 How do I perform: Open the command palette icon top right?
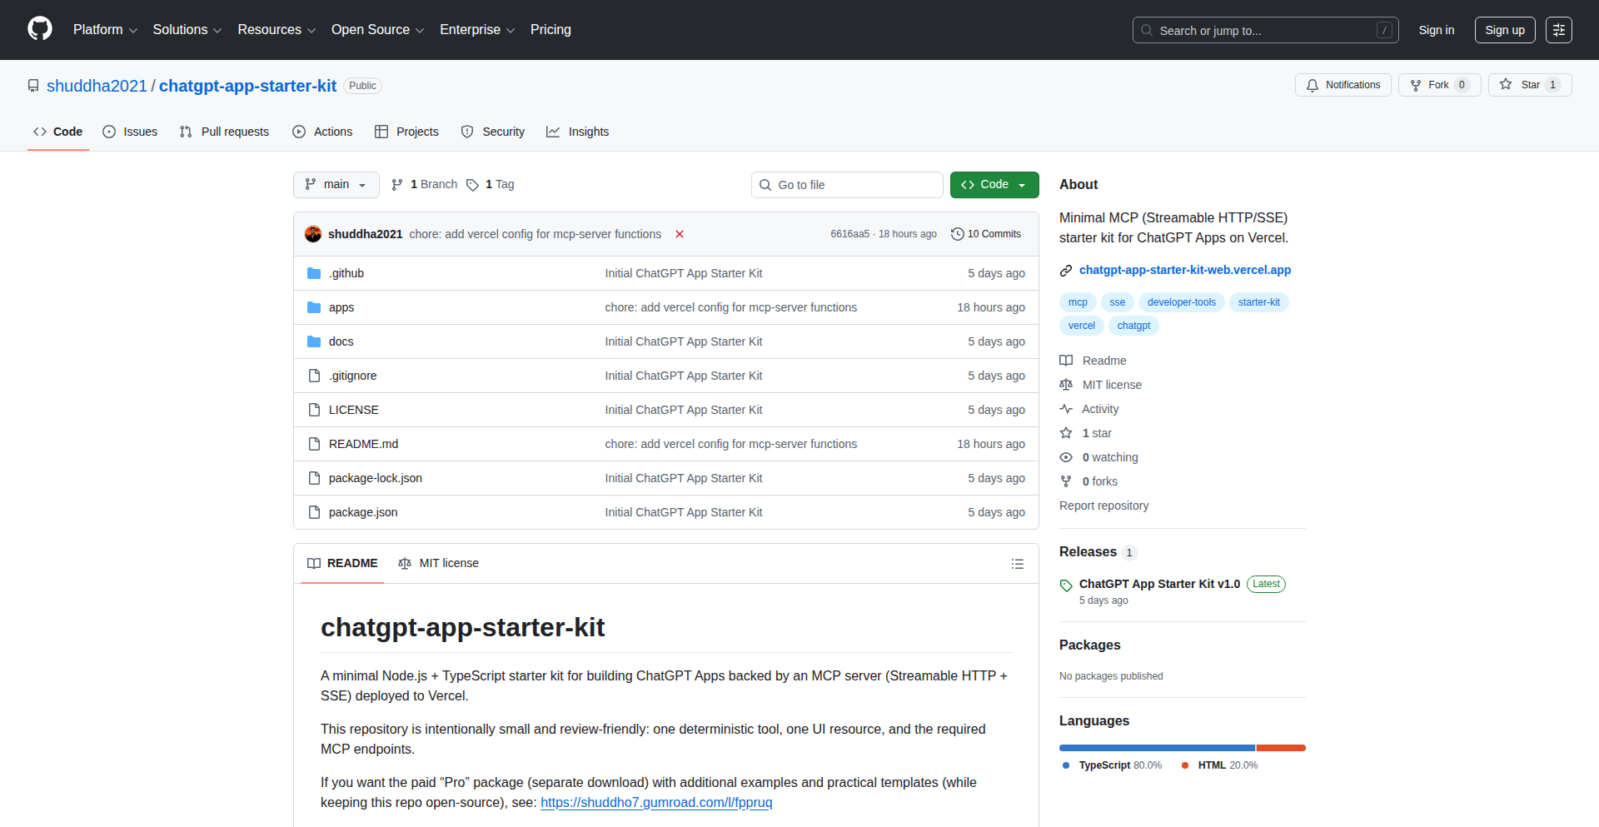(1559, 30)
